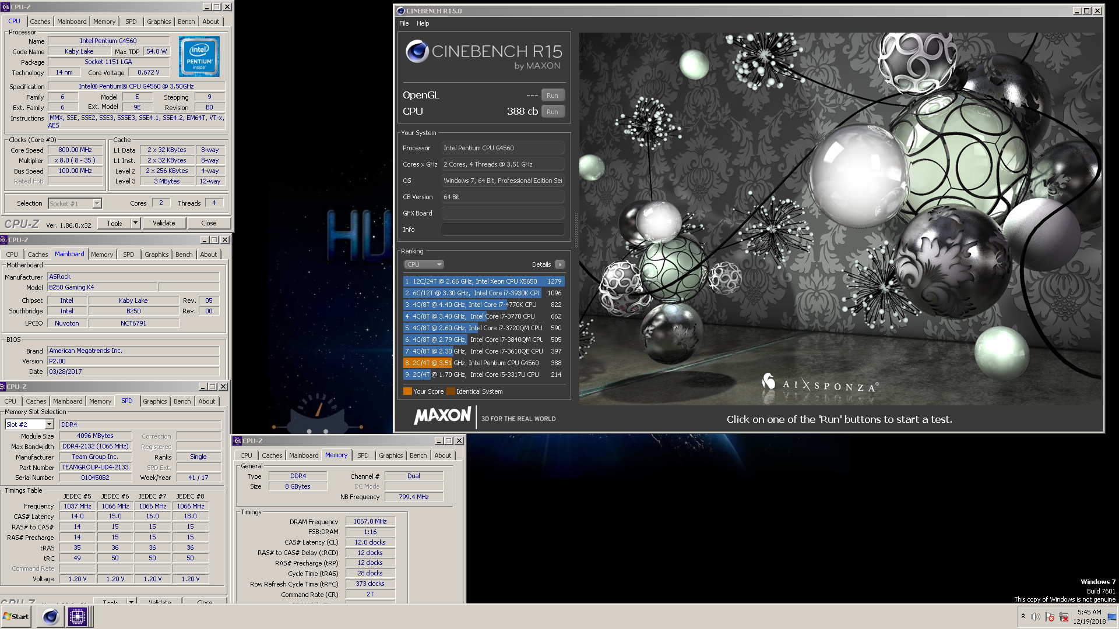Select highlighted ranking entry Pentium CPU G4560
Screen dimensions: 1119x629
point(484,363)
